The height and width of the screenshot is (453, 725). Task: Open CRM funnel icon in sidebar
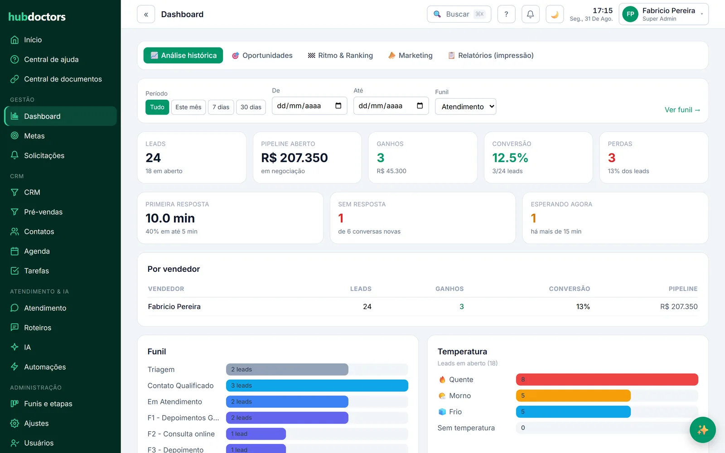pyautogui.click(x=14, y=192)
